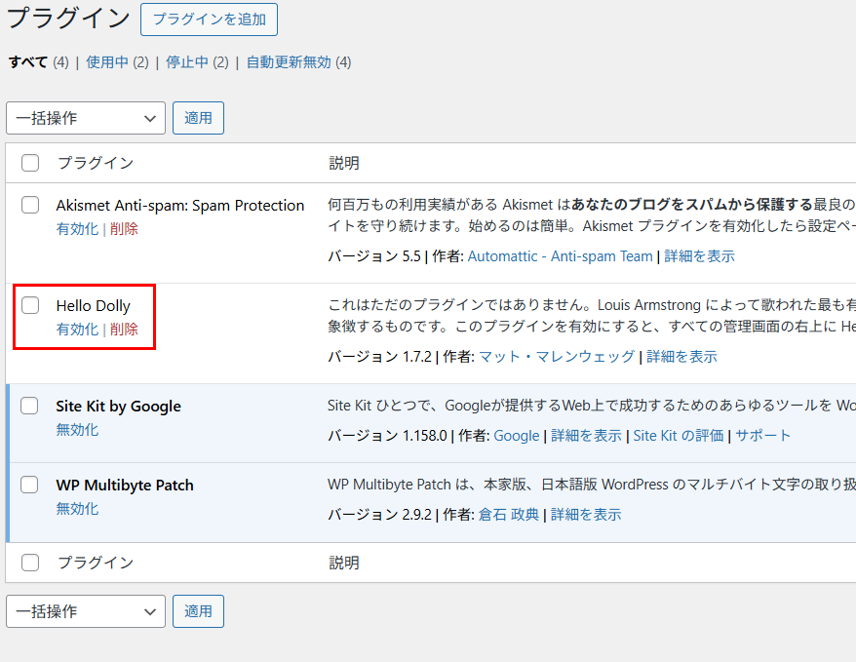This screenshot has width=856, height=662.
Task: Check the Hello Dolly checkbox
Action: point(30,305)
